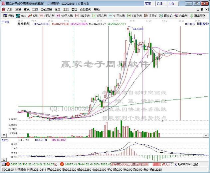
Task: Click the Ma5=20.0300 value
Action: click(x=42, y=24)
